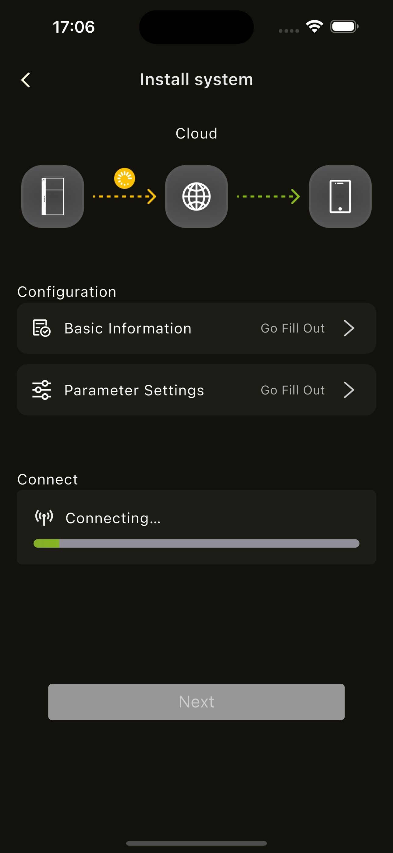Tap the smartphone icon
Image resolution: width=393 pixels, height=853 pixels.
[x=340, y=196]
